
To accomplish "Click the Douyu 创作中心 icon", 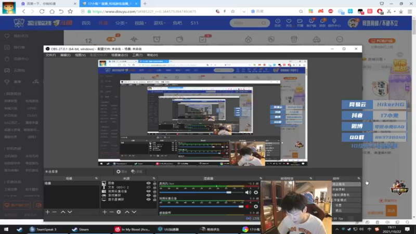I will 334,23.
